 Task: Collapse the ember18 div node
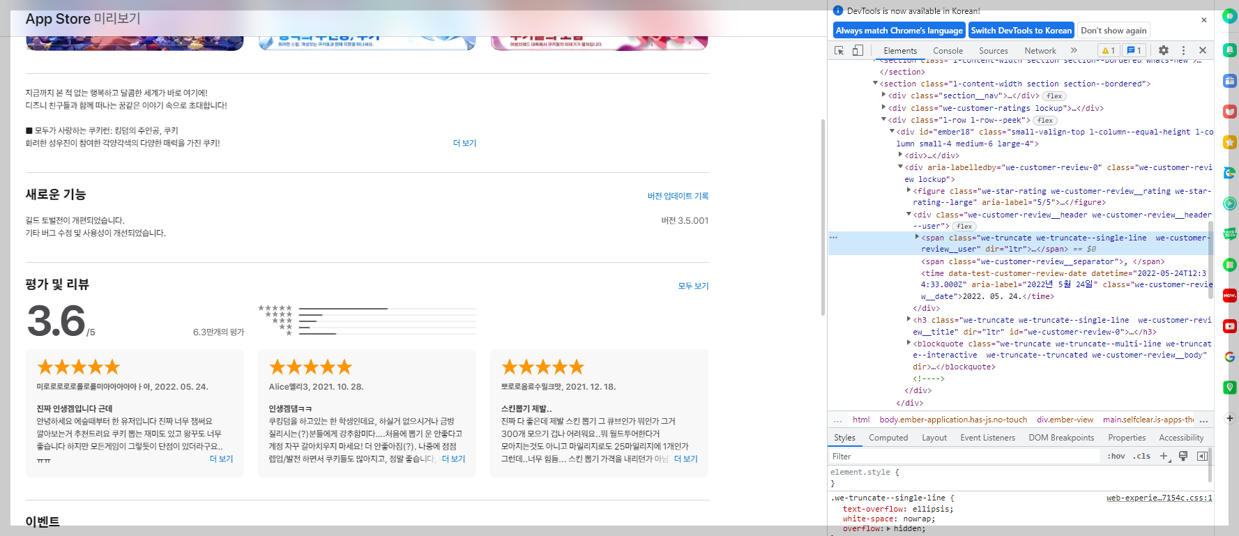click(x=892, y=131)
